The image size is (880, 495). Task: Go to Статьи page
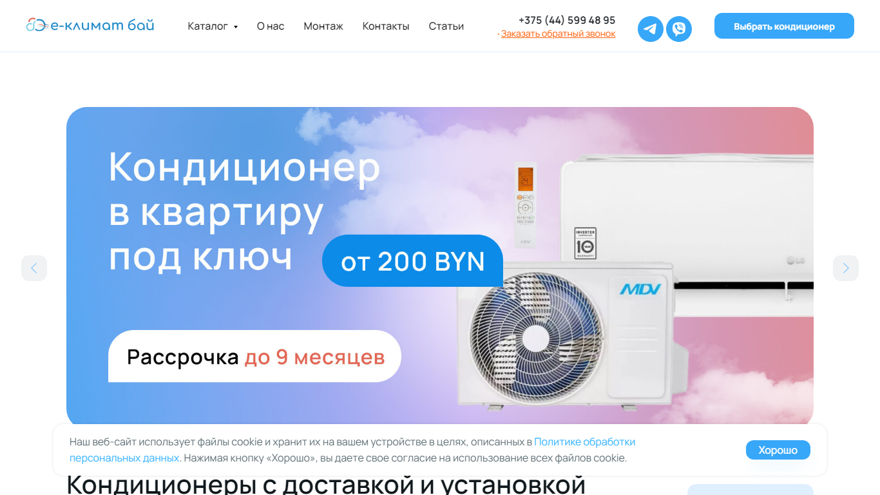point(446,26)
